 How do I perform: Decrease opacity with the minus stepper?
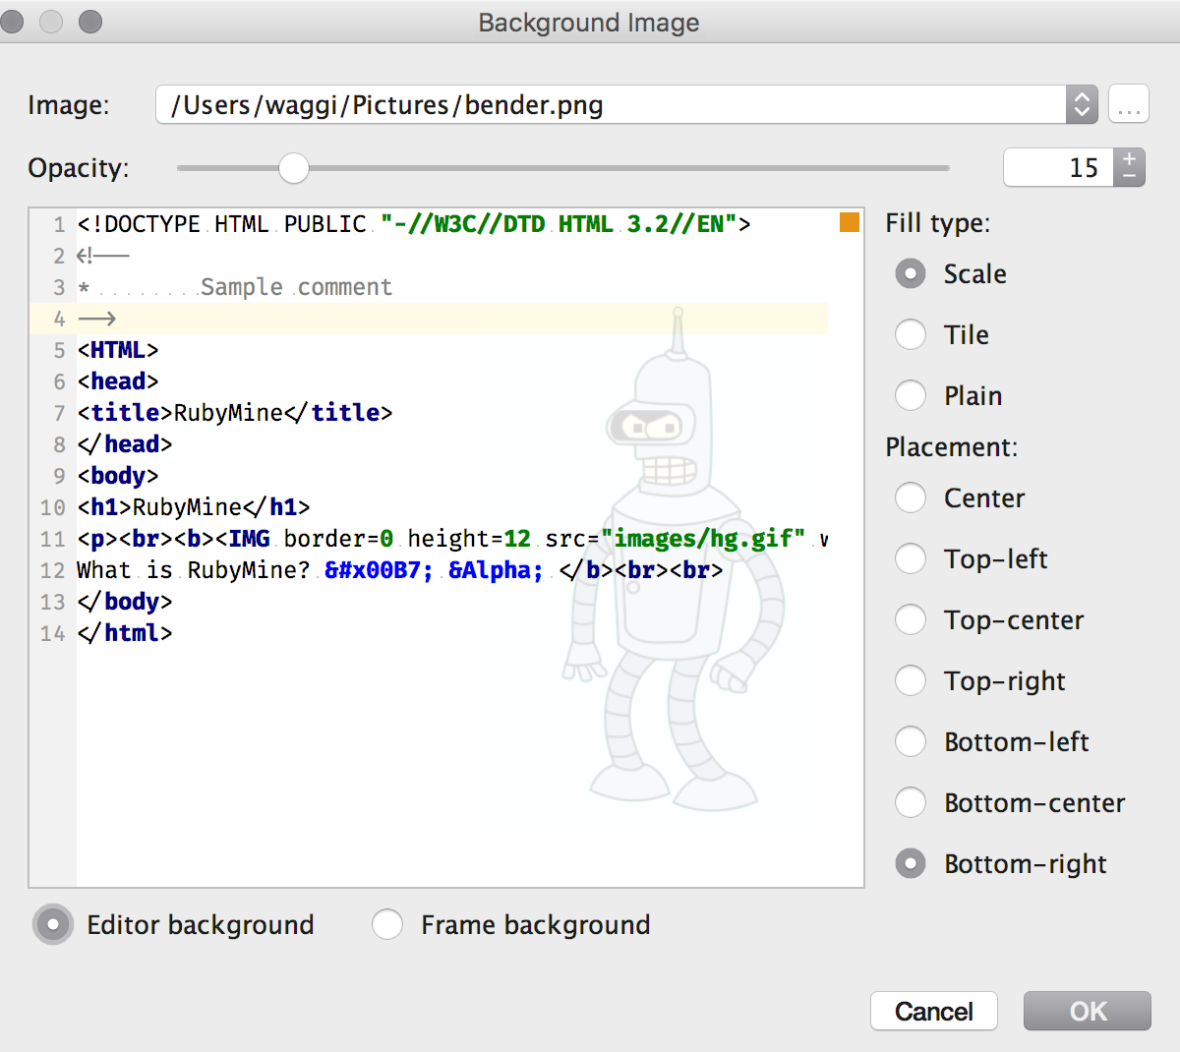[1129, 177]
